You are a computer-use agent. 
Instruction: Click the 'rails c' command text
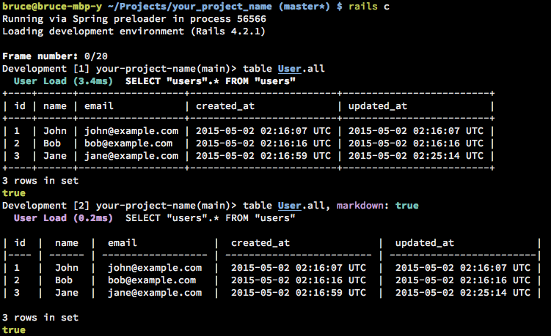[x=368, y=7]
